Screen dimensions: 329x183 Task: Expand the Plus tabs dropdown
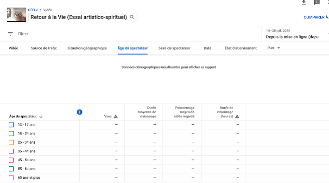(x=273, y=48)
